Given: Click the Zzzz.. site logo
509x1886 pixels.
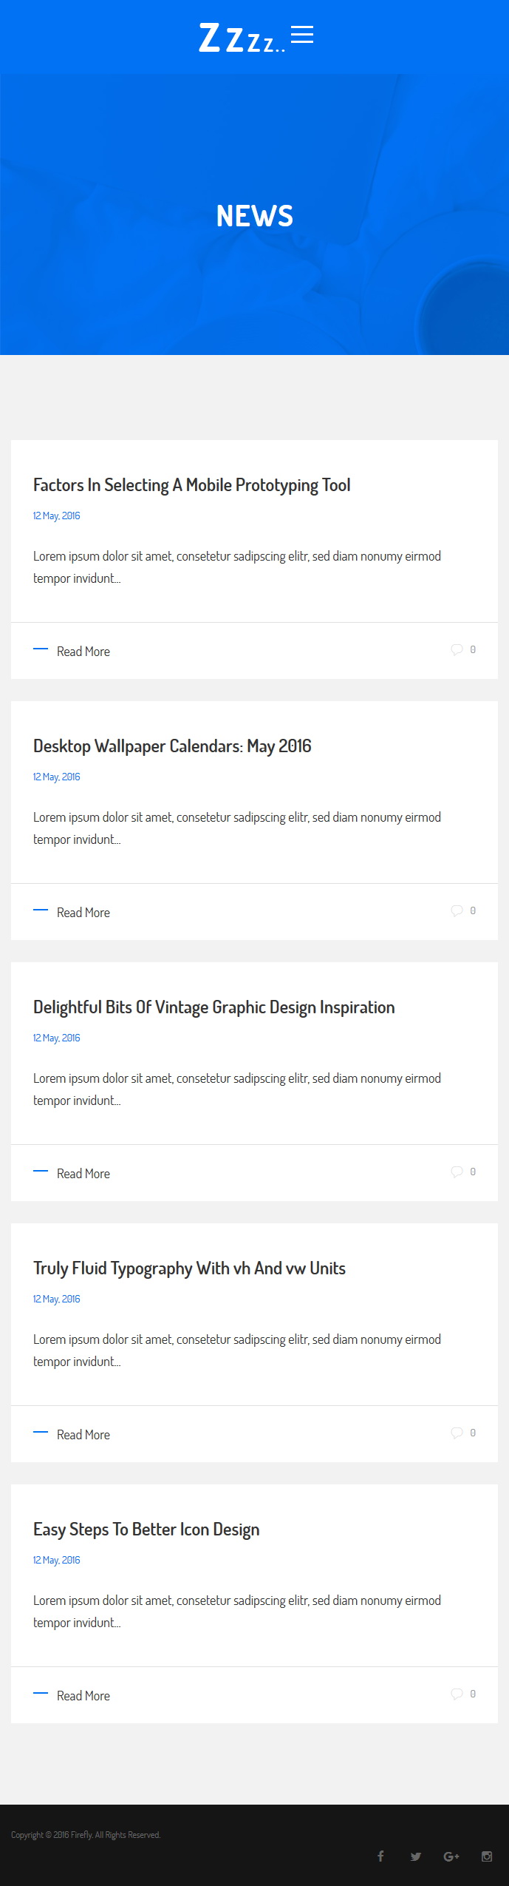Looking at the screenshot, I should [x=242, y=38].
